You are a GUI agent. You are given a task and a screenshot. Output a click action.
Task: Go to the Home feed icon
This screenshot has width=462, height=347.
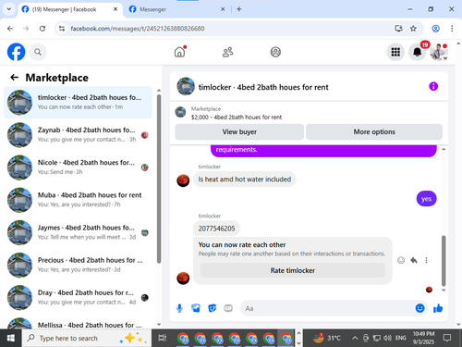(x=180, y=52)
